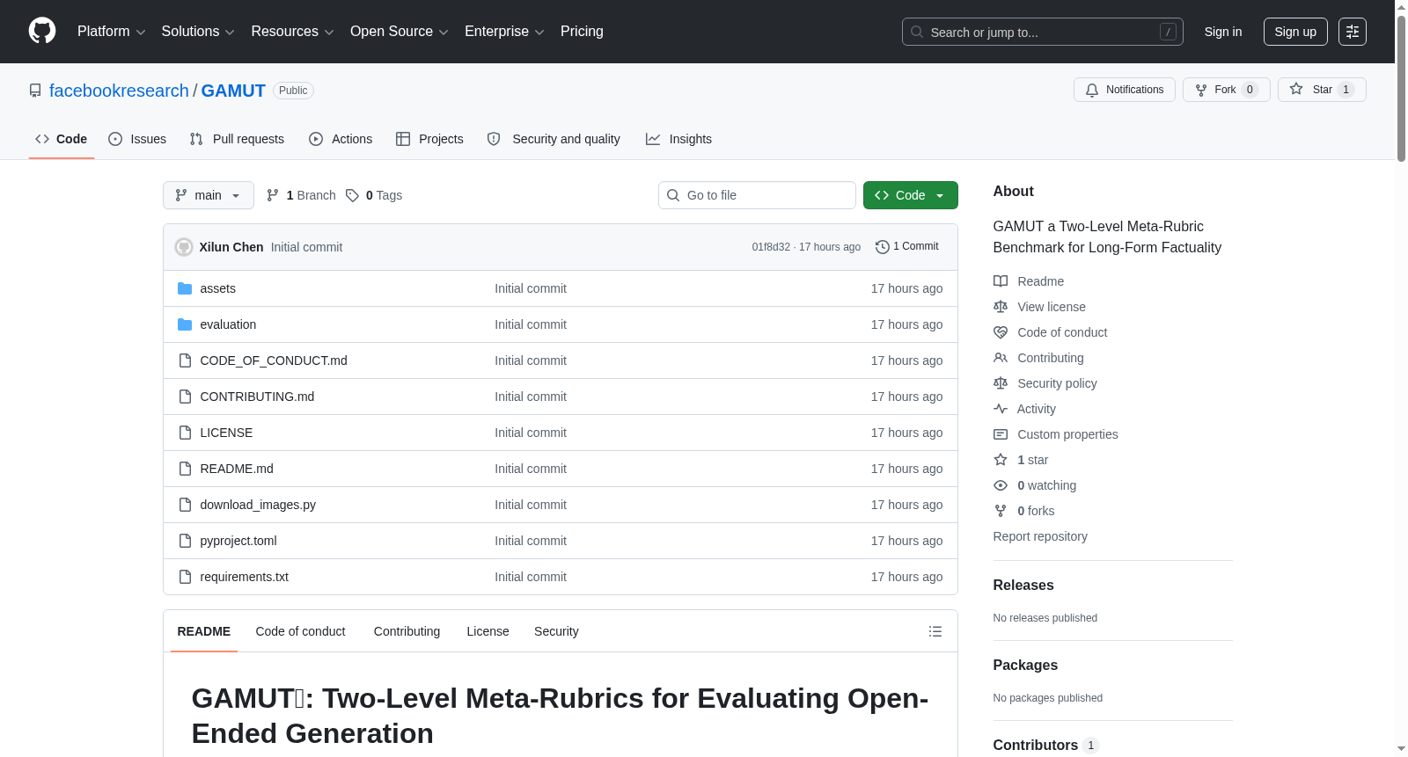Screen dimensions: 1408x757
Task: Switch to the Projects tab
Action: click(429, 139)
